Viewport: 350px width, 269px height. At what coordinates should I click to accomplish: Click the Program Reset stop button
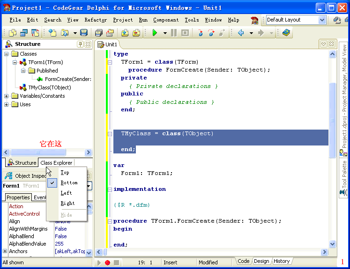[x=185, y=33]
